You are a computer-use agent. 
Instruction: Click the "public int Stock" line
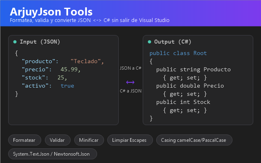point(183,102)
